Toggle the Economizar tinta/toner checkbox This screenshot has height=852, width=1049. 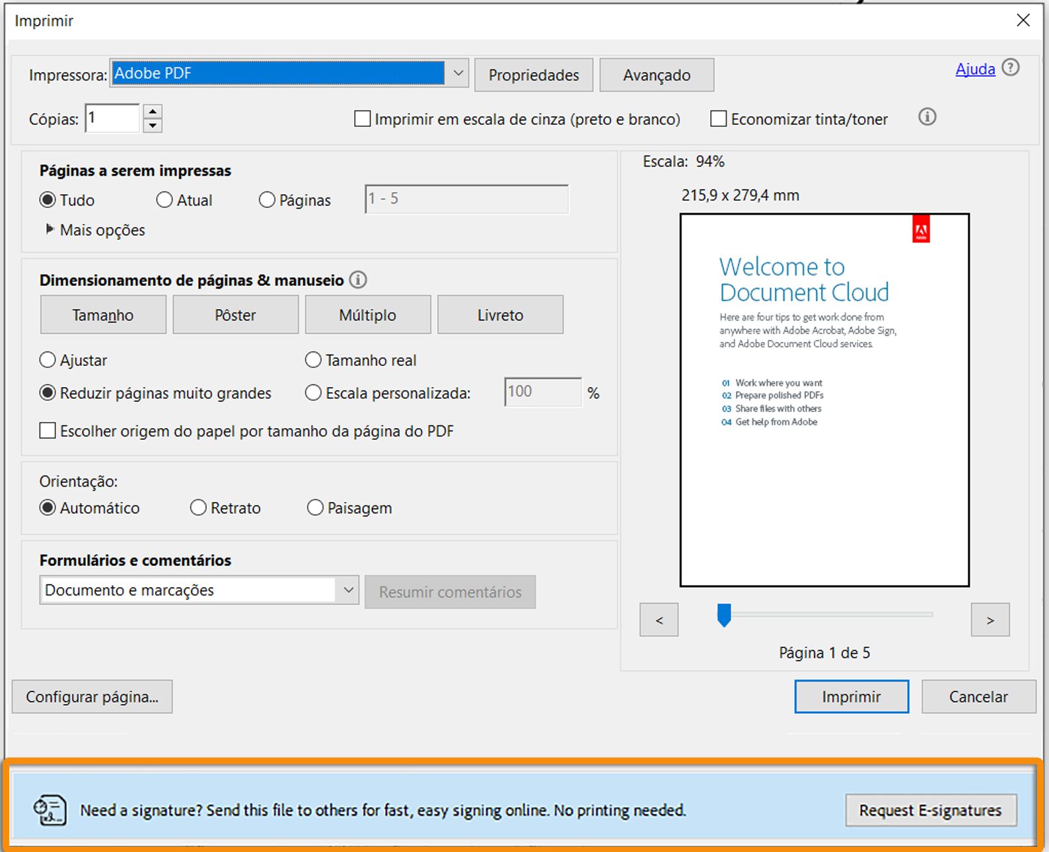718,119
